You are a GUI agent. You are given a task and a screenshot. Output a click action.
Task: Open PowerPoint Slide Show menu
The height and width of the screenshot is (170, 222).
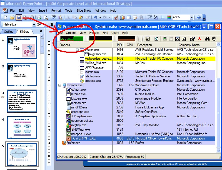[84, 11]
